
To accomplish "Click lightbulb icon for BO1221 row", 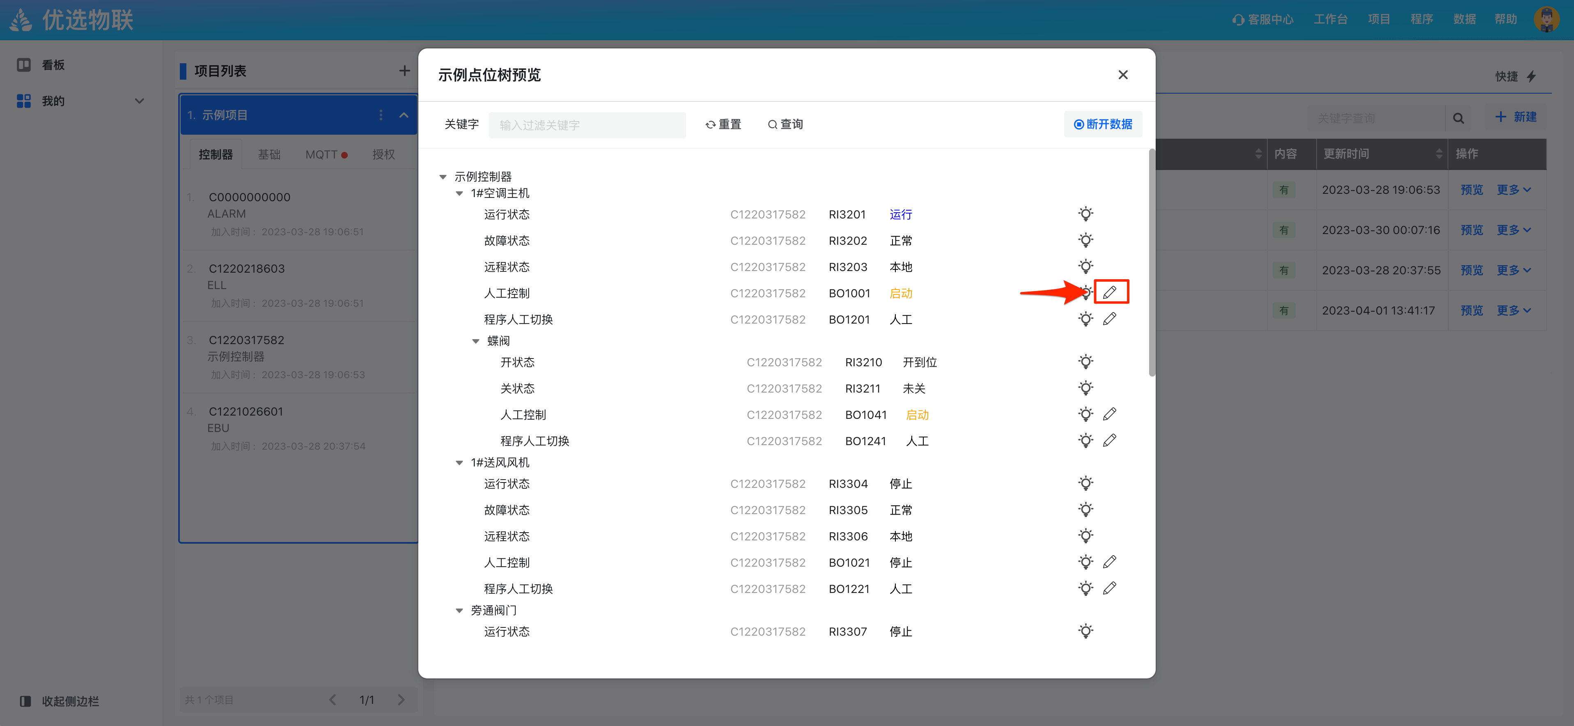I will [1085, 588].
